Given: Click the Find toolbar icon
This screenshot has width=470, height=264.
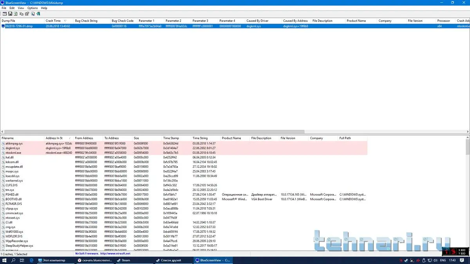Looking at the screenshot, I should [33, 14].
